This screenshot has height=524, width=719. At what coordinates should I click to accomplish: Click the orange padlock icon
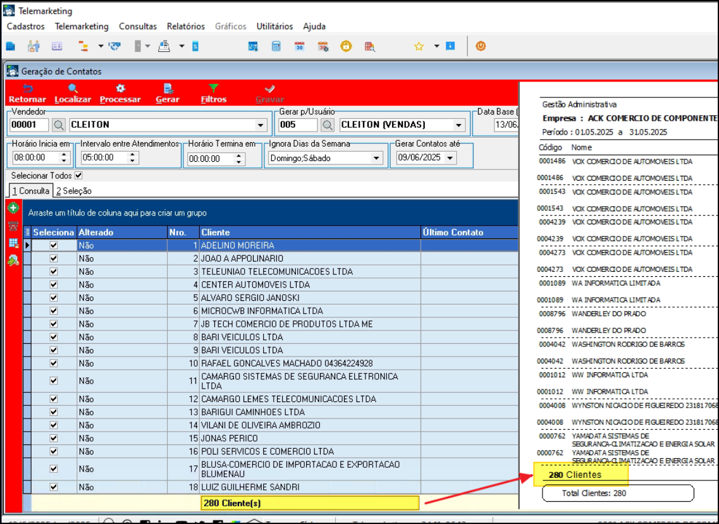346,46
